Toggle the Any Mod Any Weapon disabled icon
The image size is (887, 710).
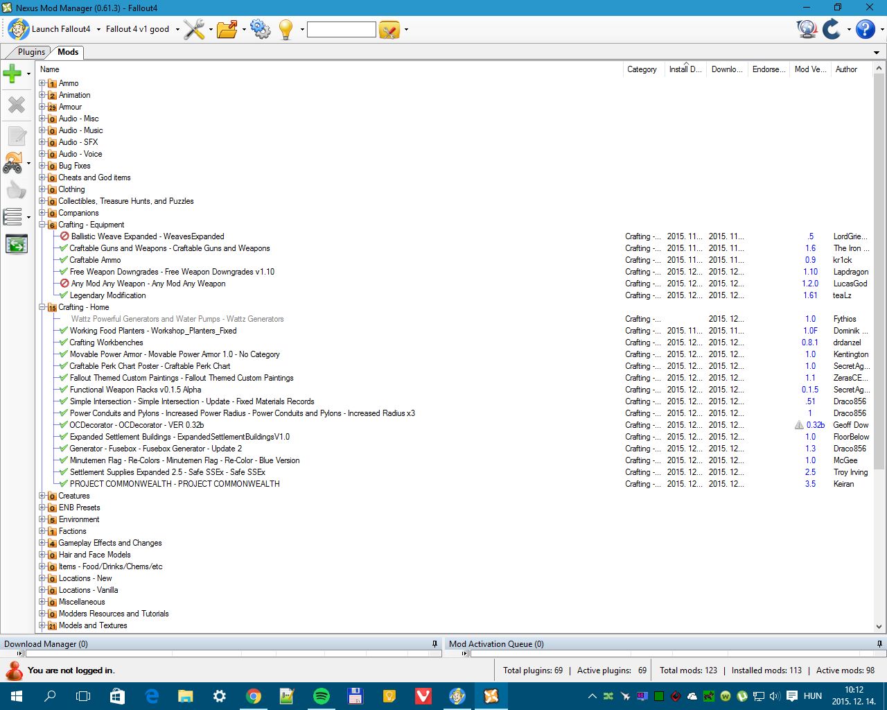[x=64, y=284]
